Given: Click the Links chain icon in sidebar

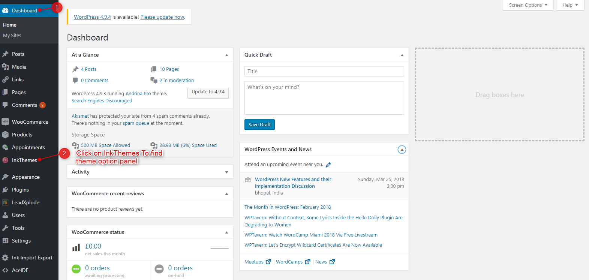Looking at the screenshot, I should click(5, 79).
